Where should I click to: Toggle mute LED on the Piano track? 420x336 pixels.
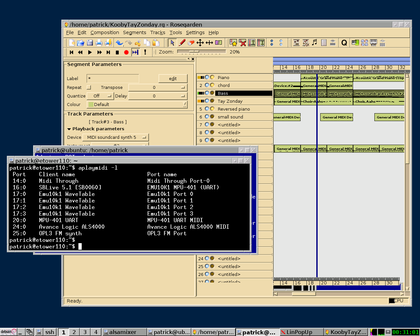(x=207, y=77)
